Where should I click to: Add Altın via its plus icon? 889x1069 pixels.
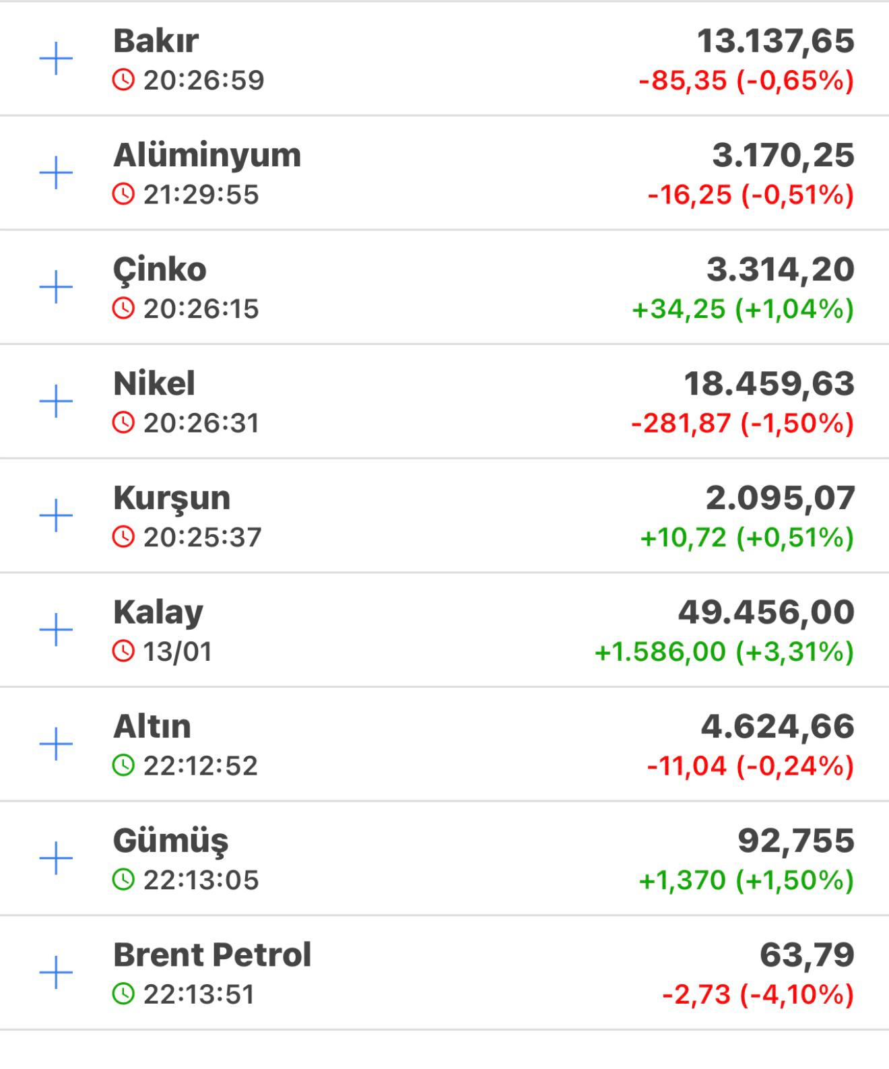[x=56, y=744]
